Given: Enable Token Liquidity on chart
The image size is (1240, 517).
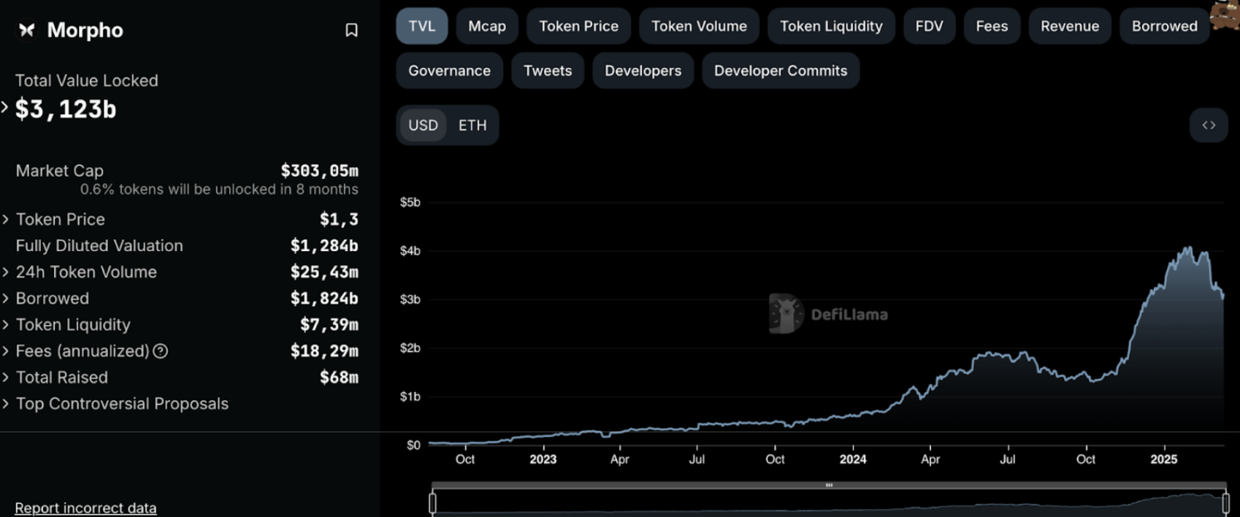Looking at the screenshot, I should point(831,26).
